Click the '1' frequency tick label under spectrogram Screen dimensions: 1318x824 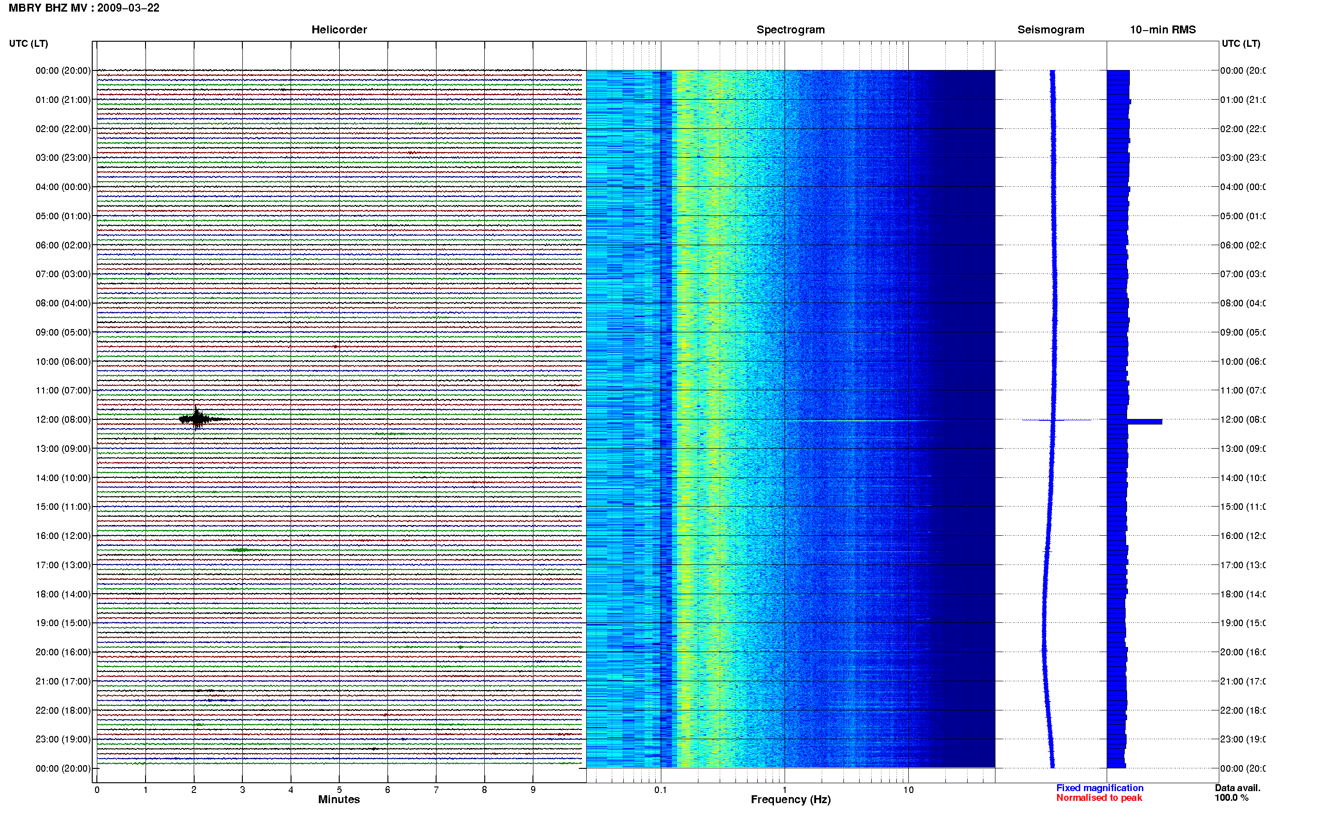[785, 790]
